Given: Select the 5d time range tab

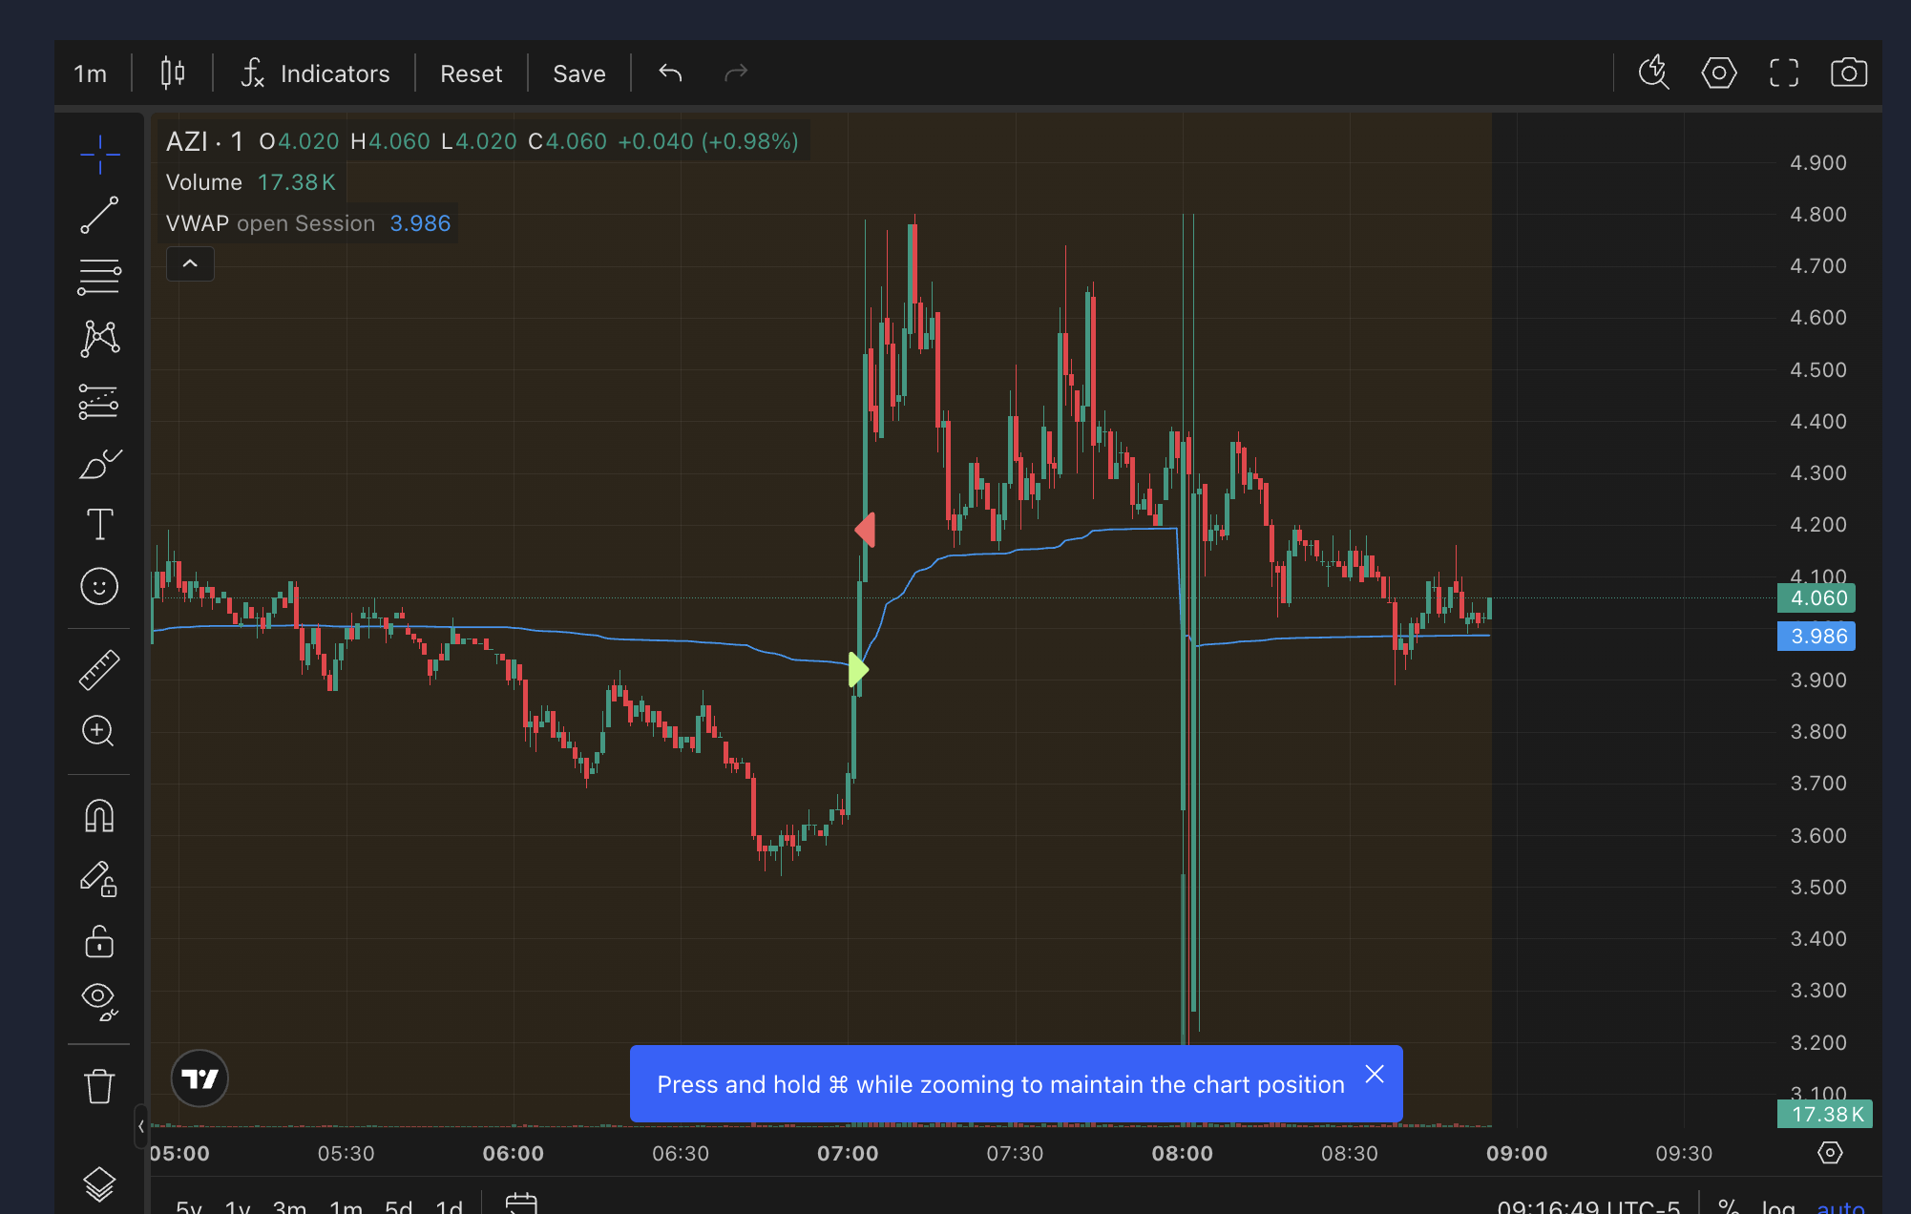Looking at the screenshot, I should pyautogui.click(x=398, y=1206).
